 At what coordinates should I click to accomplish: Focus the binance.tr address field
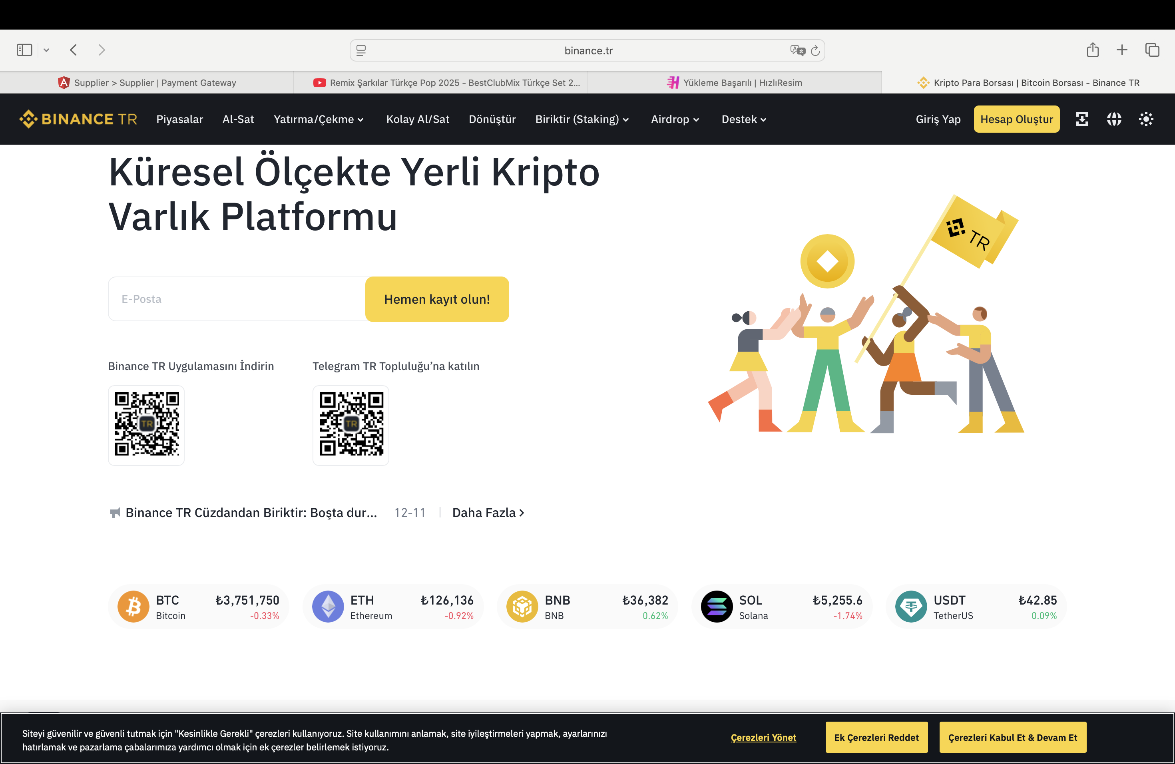tap(587, 50)
